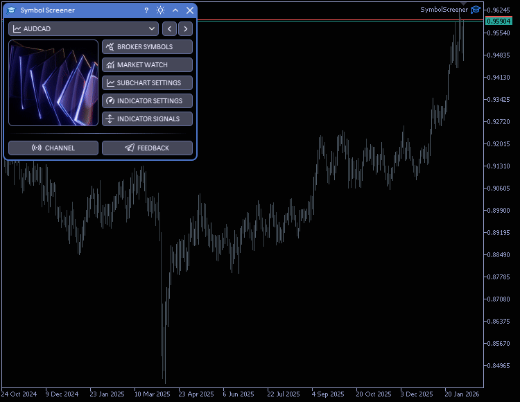The width and height of the screenshot is (520, 402).
Task: Click the Symbol Screener title text
Action: (47, 10)
